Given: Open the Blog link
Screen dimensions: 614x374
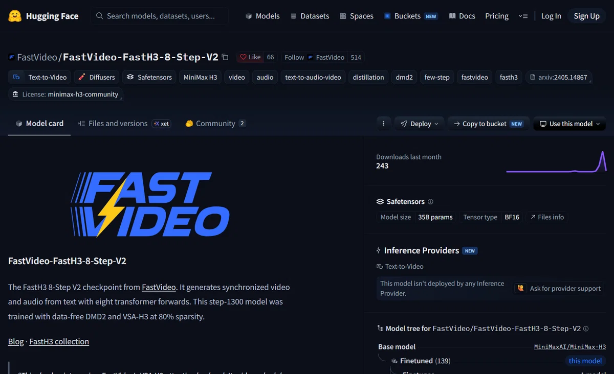Looking at the screenshot, I should [16, 341].
